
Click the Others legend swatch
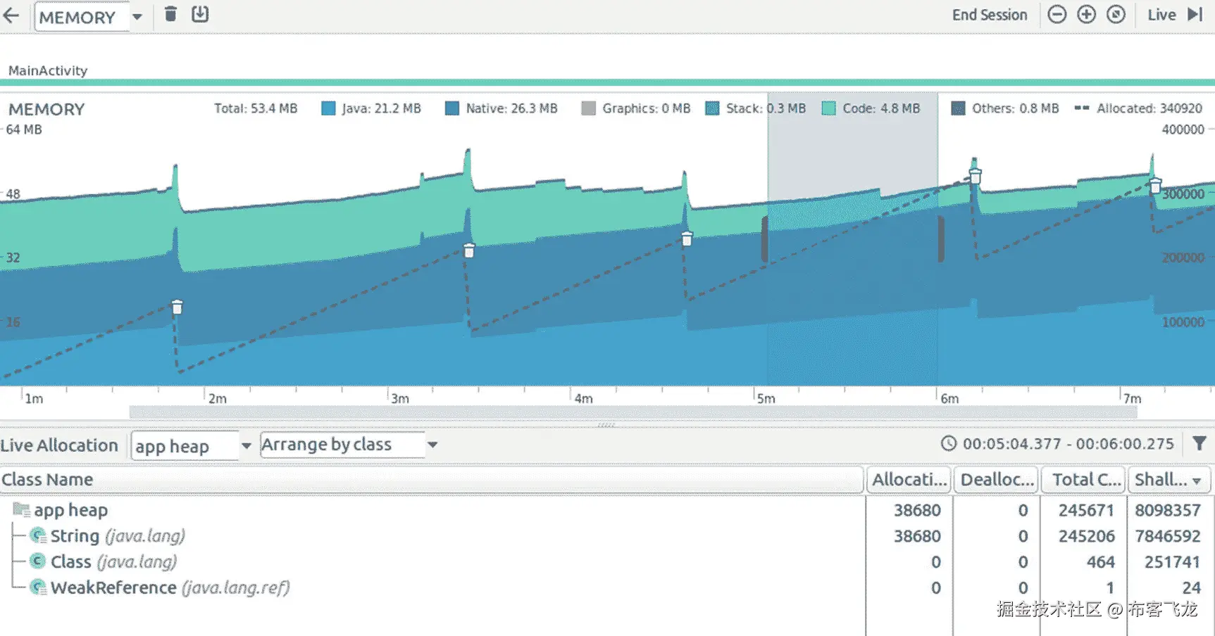(958, 108)
